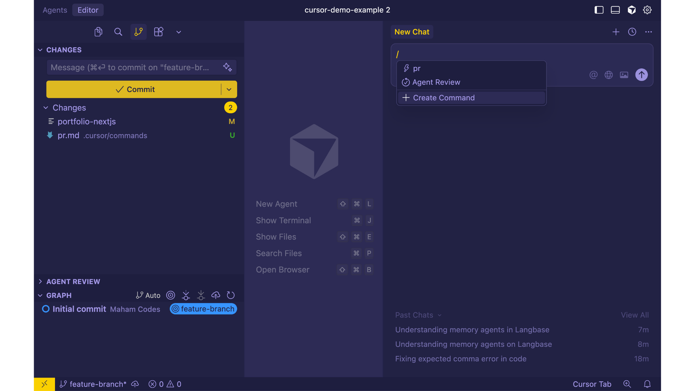Toggle the bottom panel layout icon

click(x=615, y=10)
